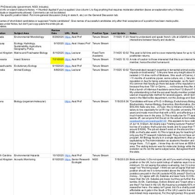This screenshot has height=195, width=195.
Task: Select the Subject Area column header
Action: [32, 32]
